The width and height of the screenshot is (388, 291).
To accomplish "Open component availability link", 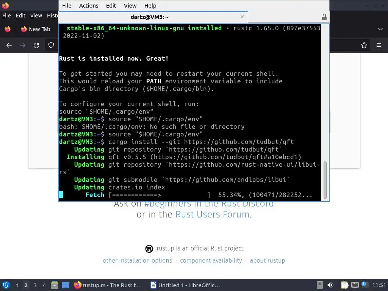I will coord(211,261).
